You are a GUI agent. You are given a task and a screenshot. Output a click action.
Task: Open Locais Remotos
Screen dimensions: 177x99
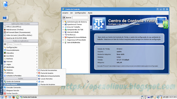click(x=52, y=79)
